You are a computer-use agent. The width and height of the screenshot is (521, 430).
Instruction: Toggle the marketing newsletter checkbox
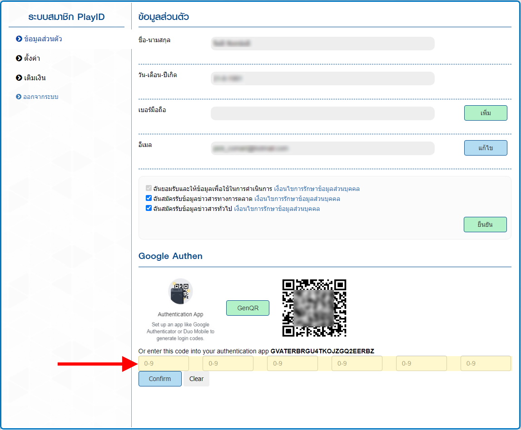click(149, 198)
